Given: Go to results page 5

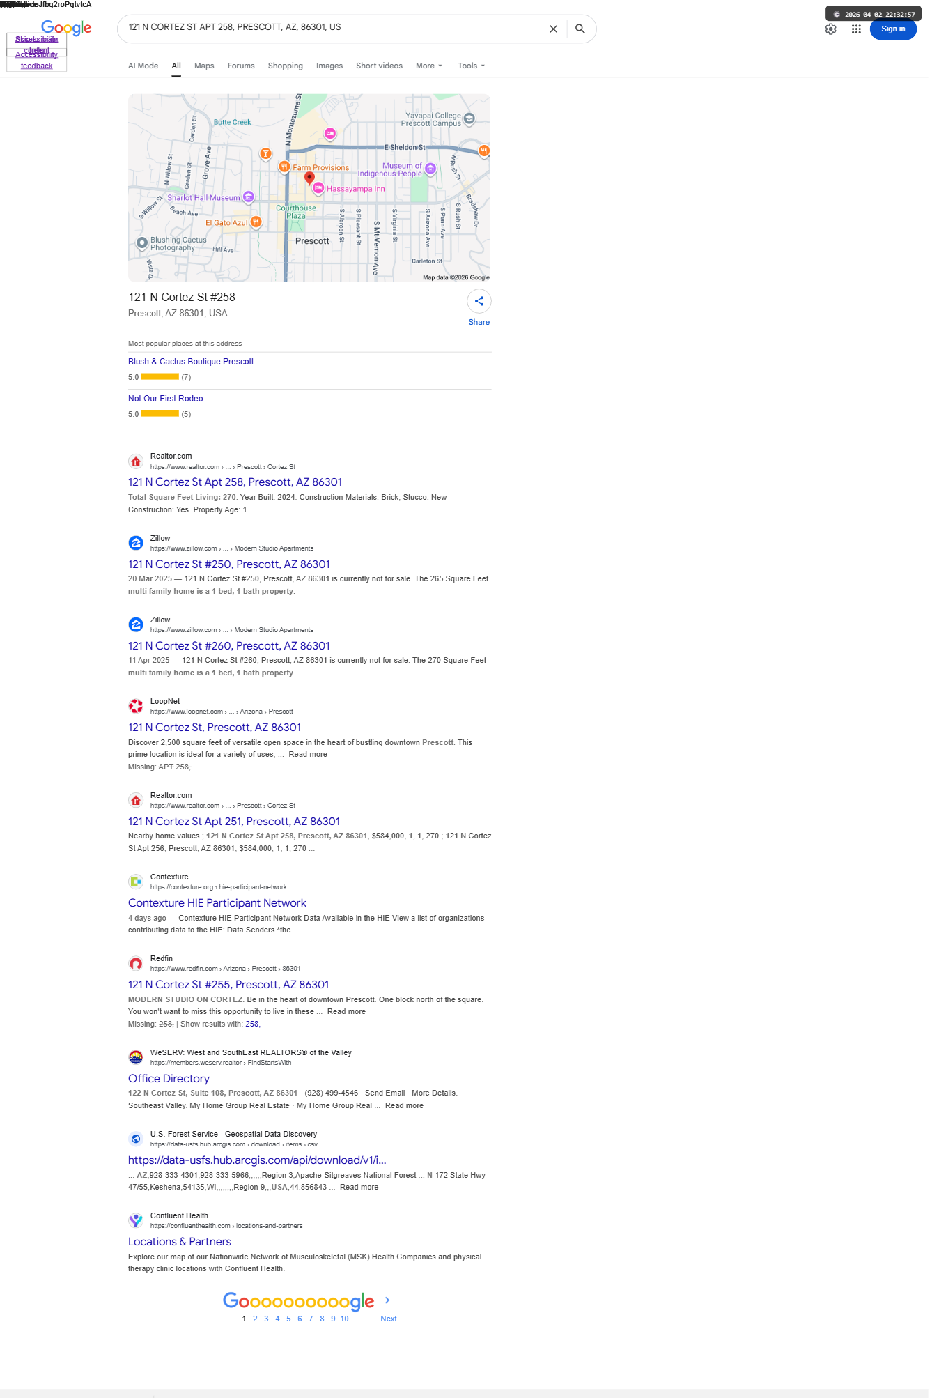Looking at the screenshot, I should 288,1319.
